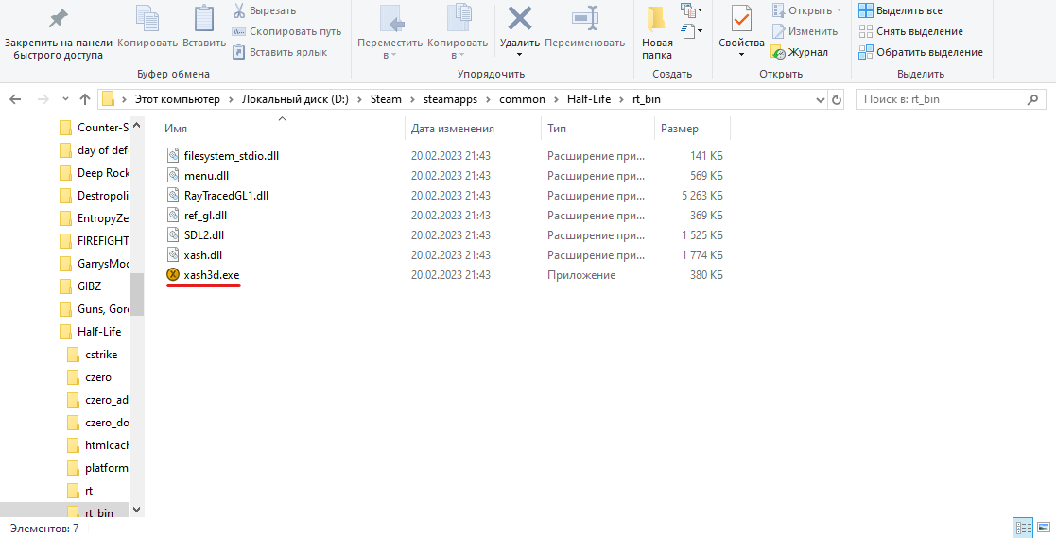Select the Half-Life folder in tree
Image resolution: width=1056 pixels, height=538 pixels.
(90, 331)
